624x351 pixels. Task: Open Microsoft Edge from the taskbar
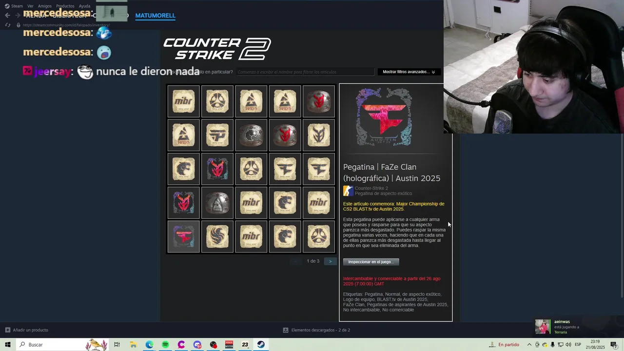(x=149, y=345)
